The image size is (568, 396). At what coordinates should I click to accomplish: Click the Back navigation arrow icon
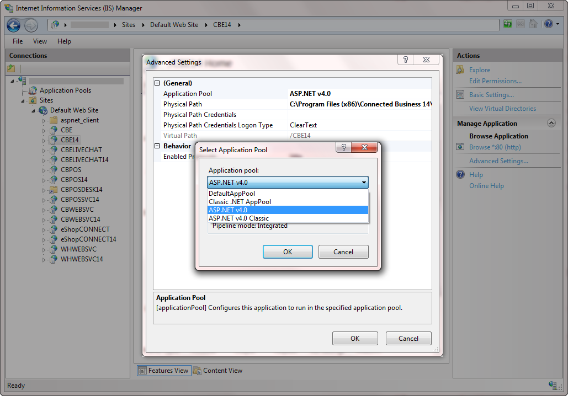pyautogui.click(x=13, y=25)
